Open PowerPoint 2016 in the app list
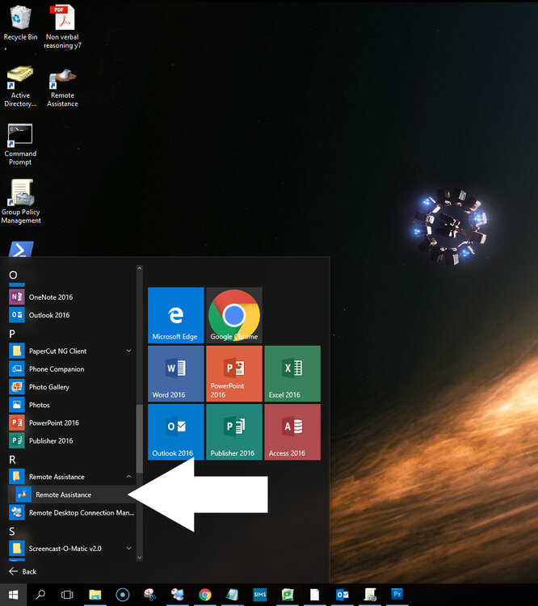538x606 pixels. 72,423
